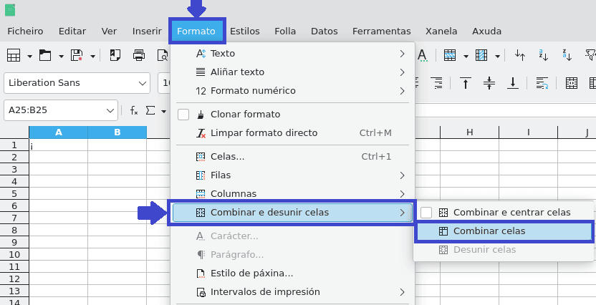Screen dimensions: 596x305
Task: Select row header 5
Action: click(x=14, y=194)
